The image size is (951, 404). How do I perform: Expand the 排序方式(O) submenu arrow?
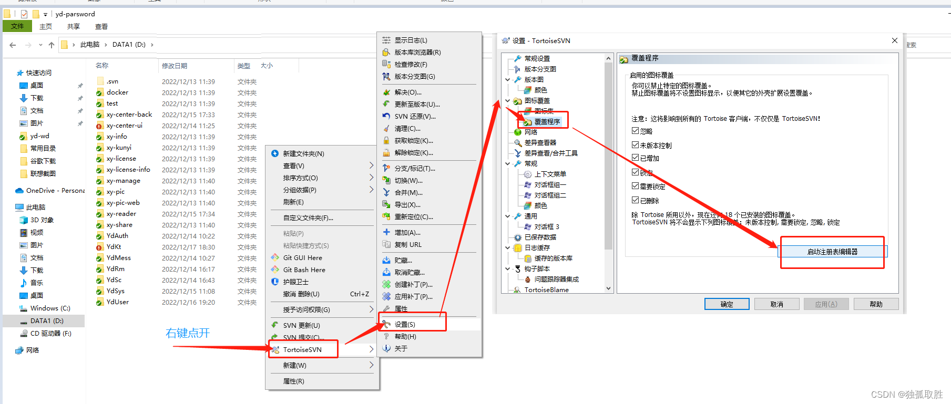pos(371,178)
